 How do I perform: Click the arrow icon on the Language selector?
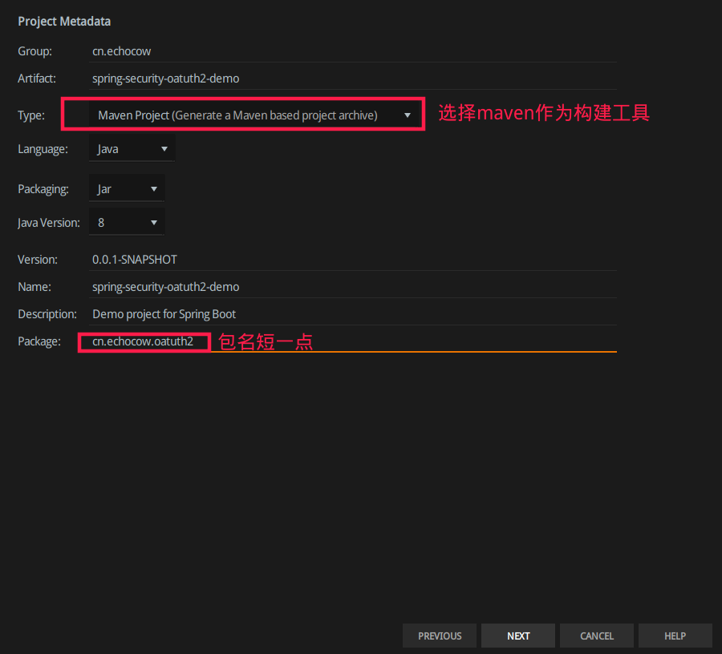click(x=165, y=148)
